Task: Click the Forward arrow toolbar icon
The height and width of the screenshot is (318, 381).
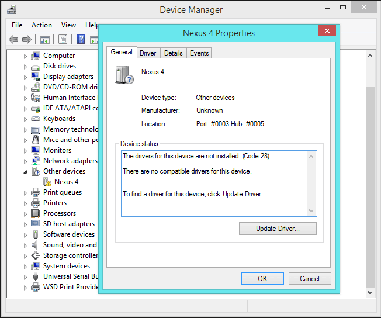Action: (27, 39)
